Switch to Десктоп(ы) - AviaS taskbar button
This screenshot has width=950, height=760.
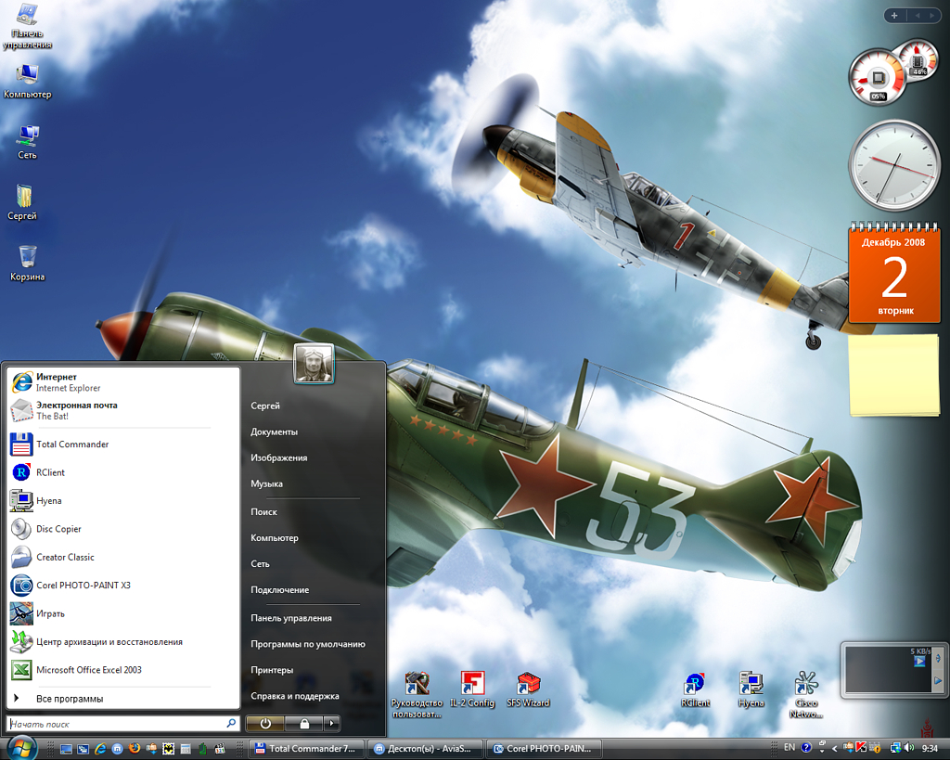[x=424, y=749]
